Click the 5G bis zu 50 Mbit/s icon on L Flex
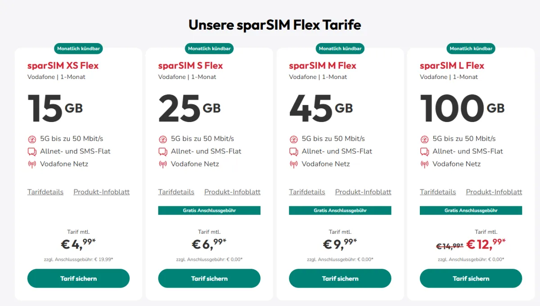The width and height of the screenshot is (540, 306). pyautogui.click(x=424, y=139)
